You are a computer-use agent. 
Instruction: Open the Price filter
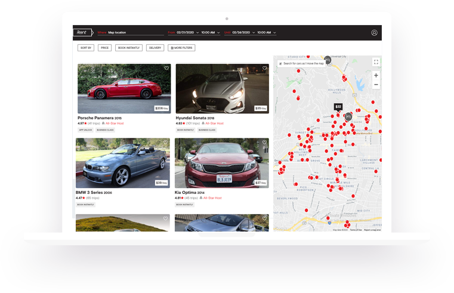click(x=104, y=48)
